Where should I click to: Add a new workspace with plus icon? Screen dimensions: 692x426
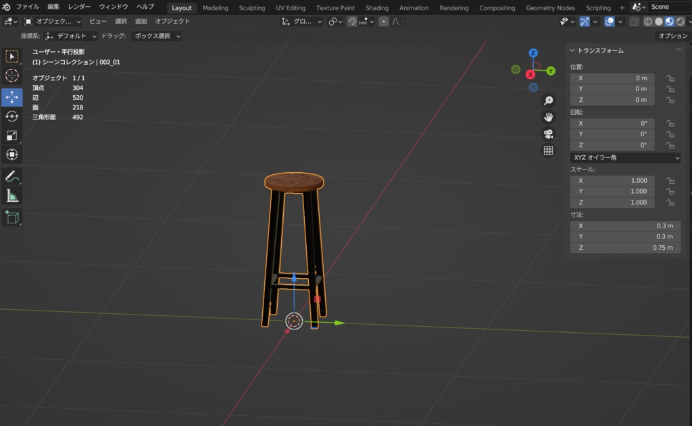(622, 7)
